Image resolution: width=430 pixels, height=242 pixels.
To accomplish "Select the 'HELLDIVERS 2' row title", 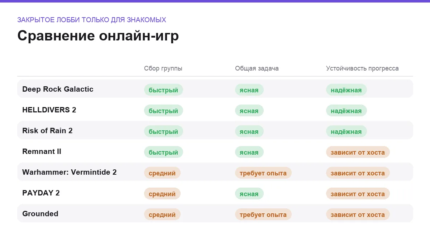I will click(49, 110).
